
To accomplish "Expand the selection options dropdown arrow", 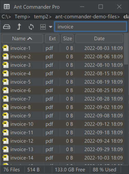I will pos(51,27).
